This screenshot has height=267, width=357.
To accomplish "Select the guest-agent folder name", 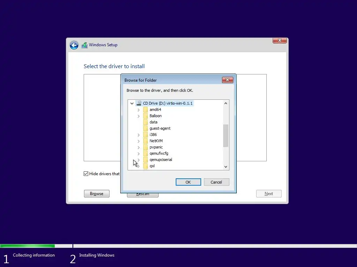I will click(x=160, y=128).
